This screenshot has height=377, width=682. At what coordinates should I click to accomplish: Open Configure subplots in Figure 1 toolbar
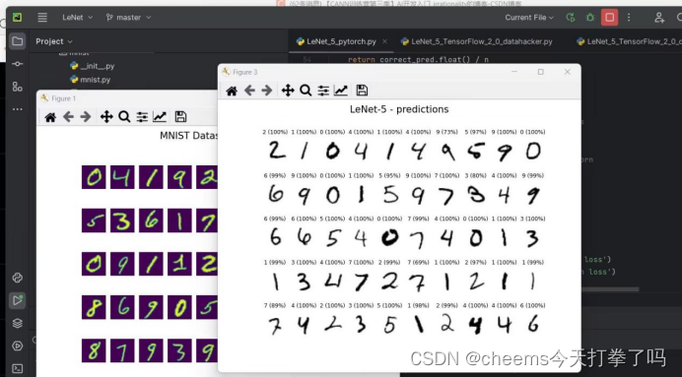(x=142, y=117)
